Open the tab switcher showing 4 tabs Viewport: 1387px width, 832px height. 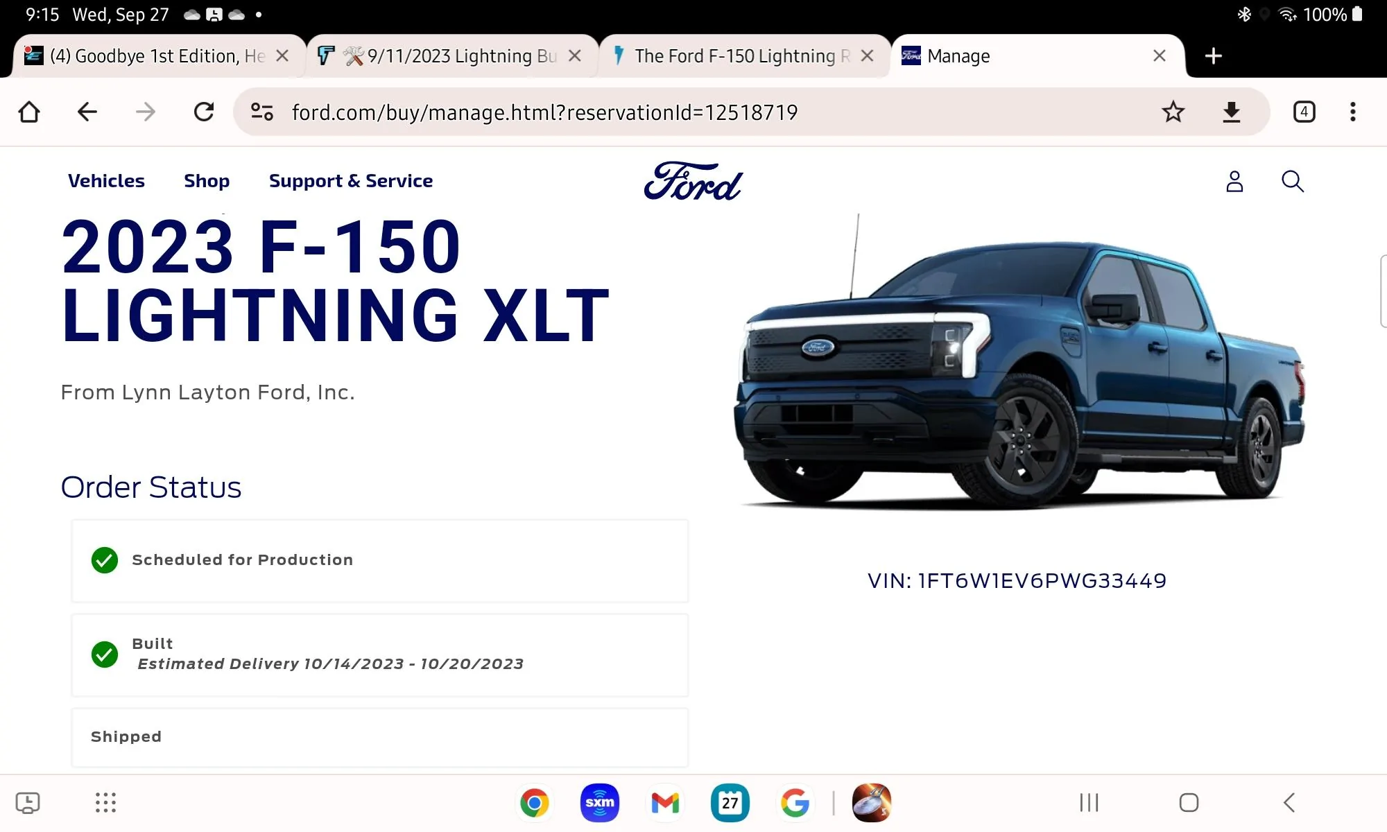pyautogui.click(x=1304, y=112)
